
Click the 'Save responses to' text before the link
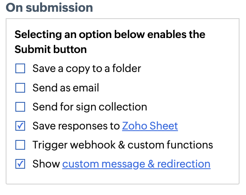(76, 126)
